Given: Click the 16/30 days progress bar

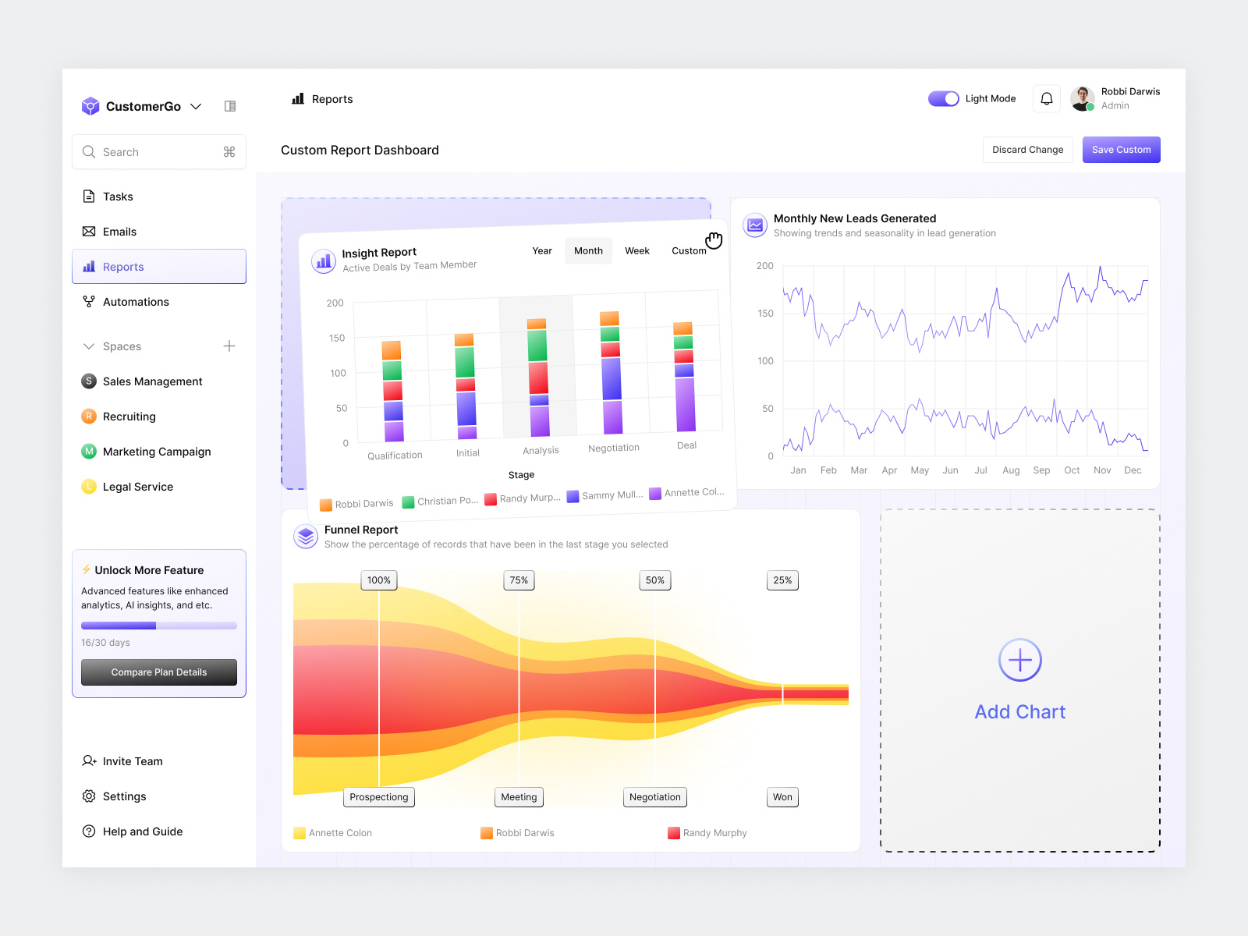Looking at the screenshot, I should coord(158,625).
